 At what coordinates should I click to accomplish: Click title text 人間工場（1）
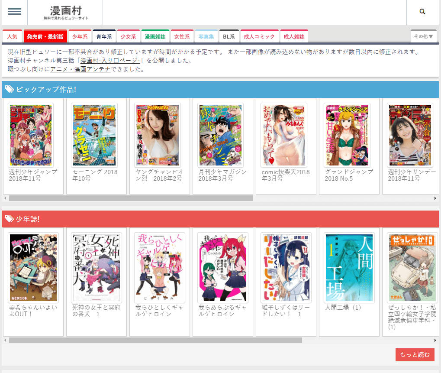[343, 308]
